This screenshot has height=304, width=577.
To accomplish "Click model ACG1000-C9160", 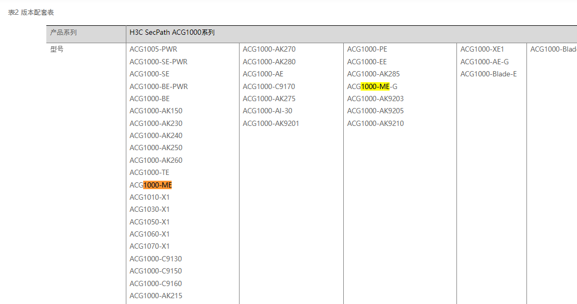I will coord(156,283).
